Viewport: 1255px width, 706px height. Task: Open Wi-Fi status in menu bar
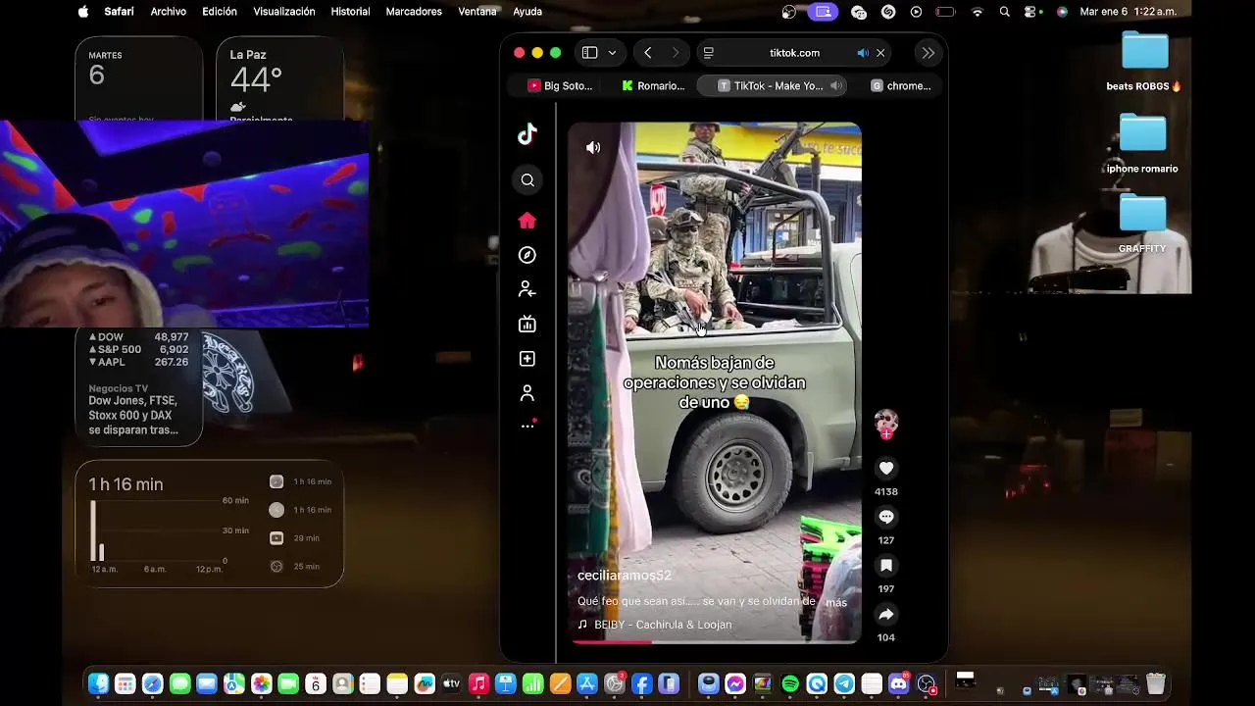click(x=977, y=12)
